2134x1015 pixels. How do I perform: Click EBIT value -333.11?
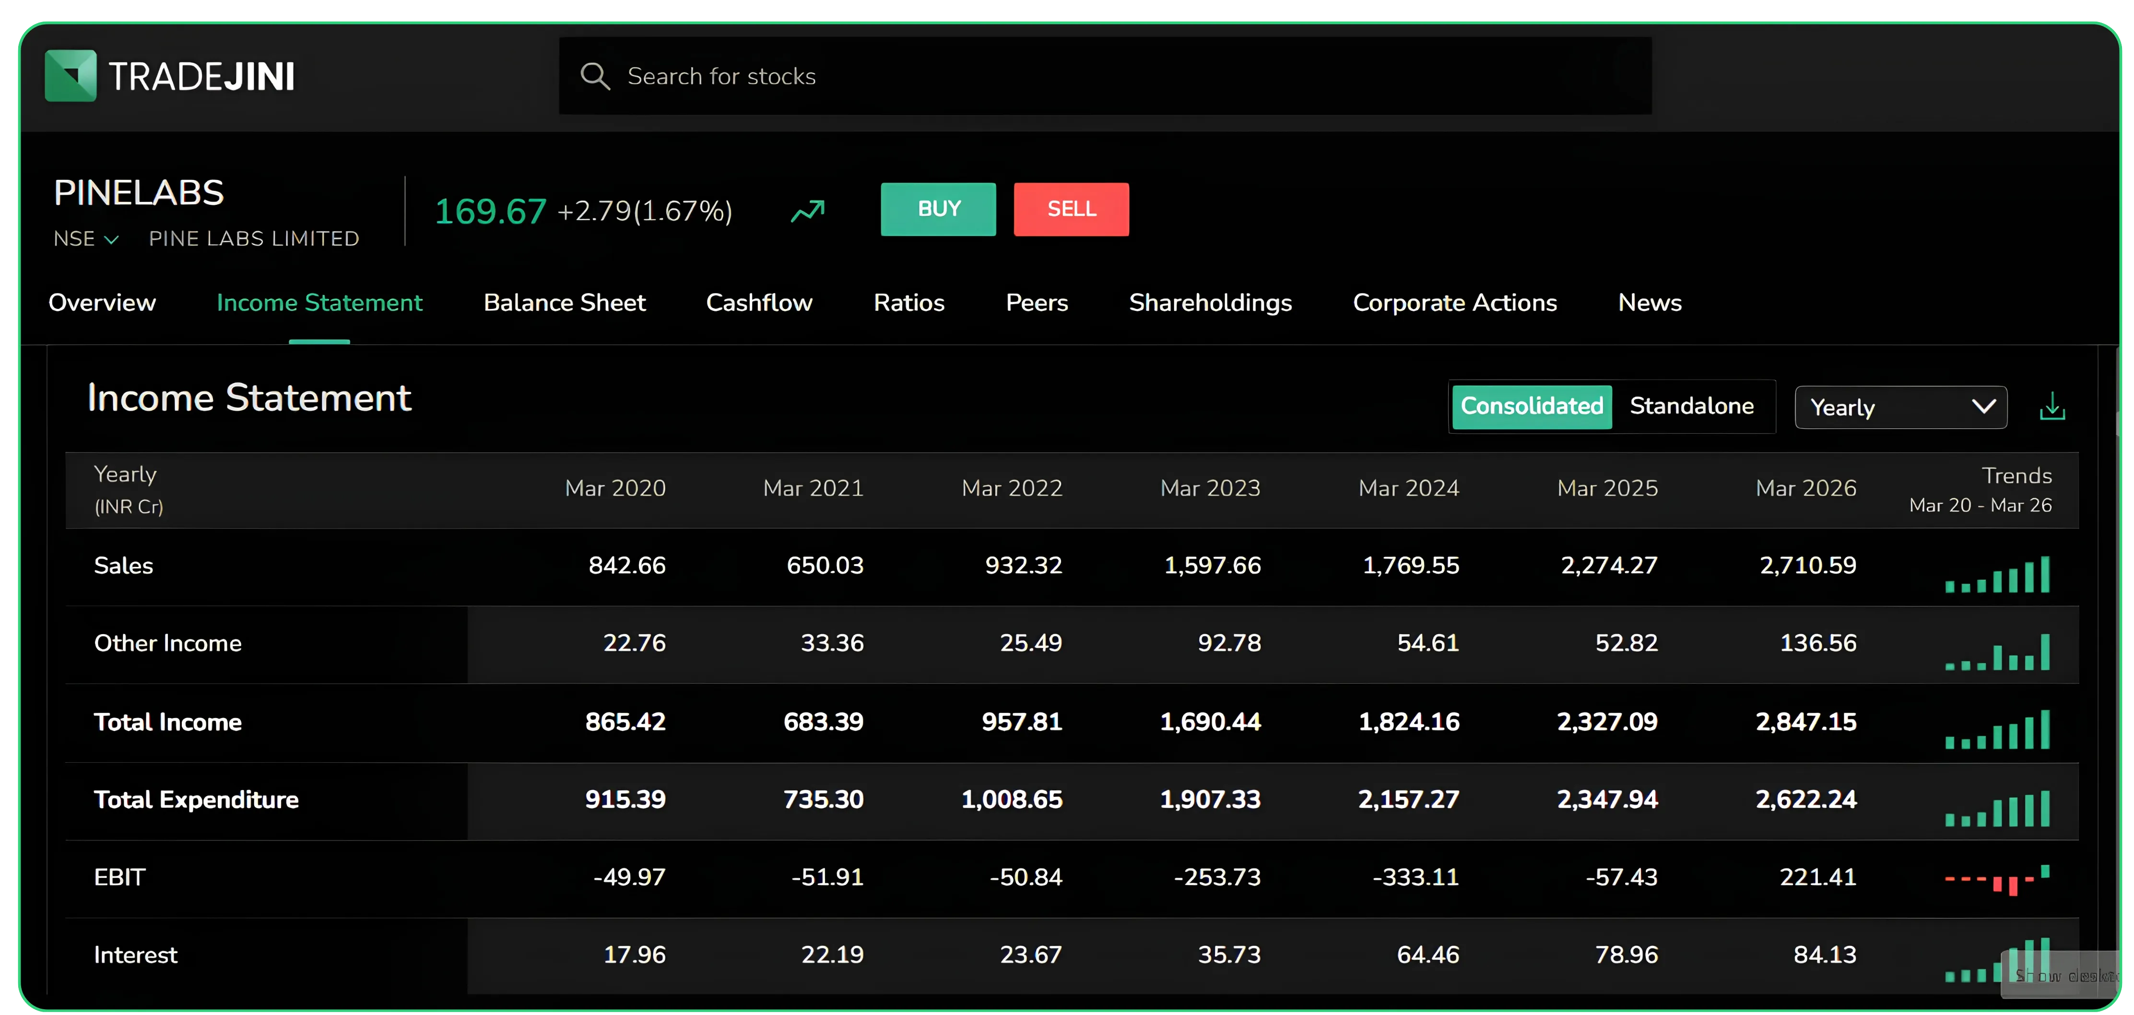pos(1415,877)
